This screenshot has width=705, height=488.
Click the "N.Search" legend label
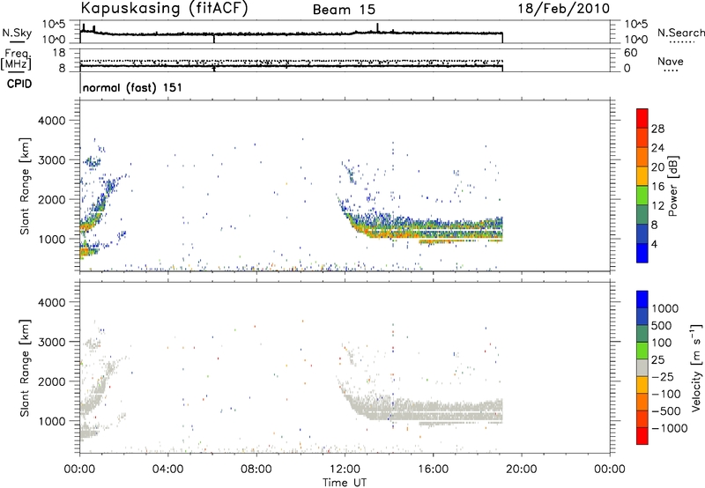coord(680,33)
